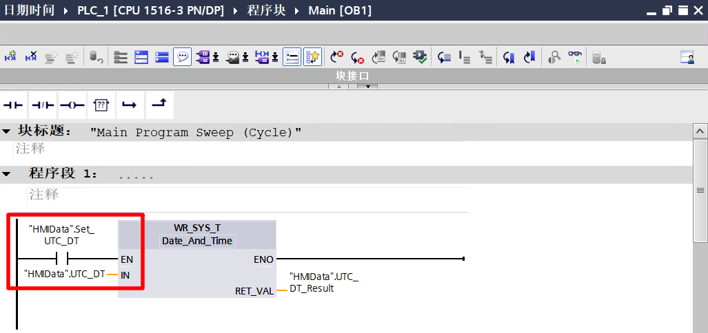Start monitoring with the glasses icon
Screen dimensions: 708x333
point(575,57)
